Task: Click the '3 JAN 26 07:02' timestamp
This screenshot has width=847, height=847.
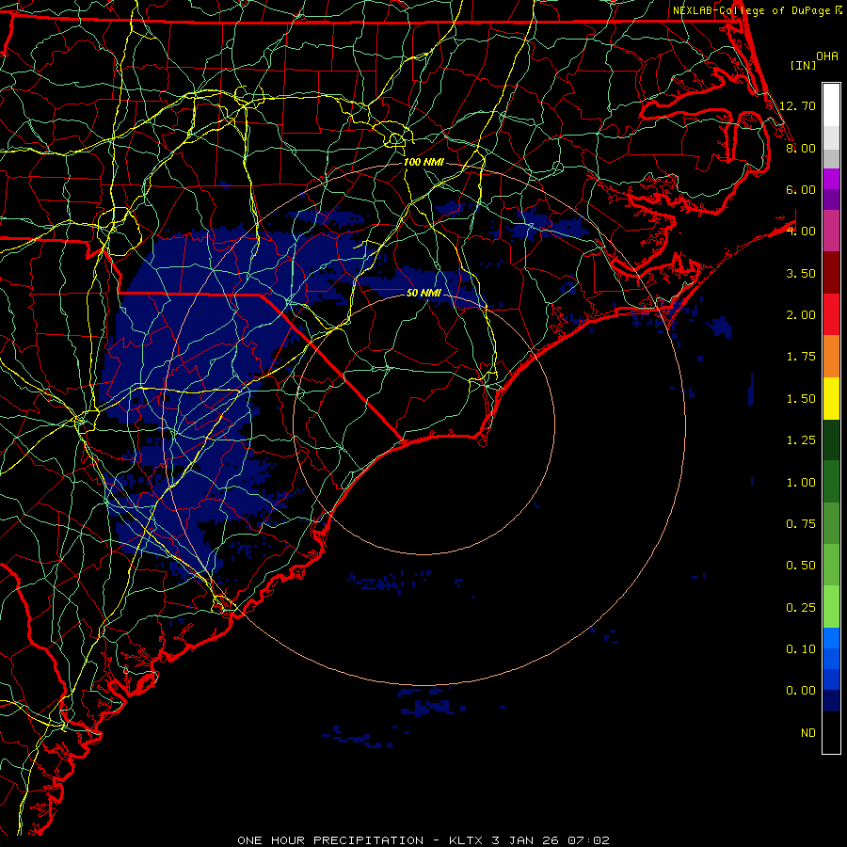Action: (x=551, y=840)
